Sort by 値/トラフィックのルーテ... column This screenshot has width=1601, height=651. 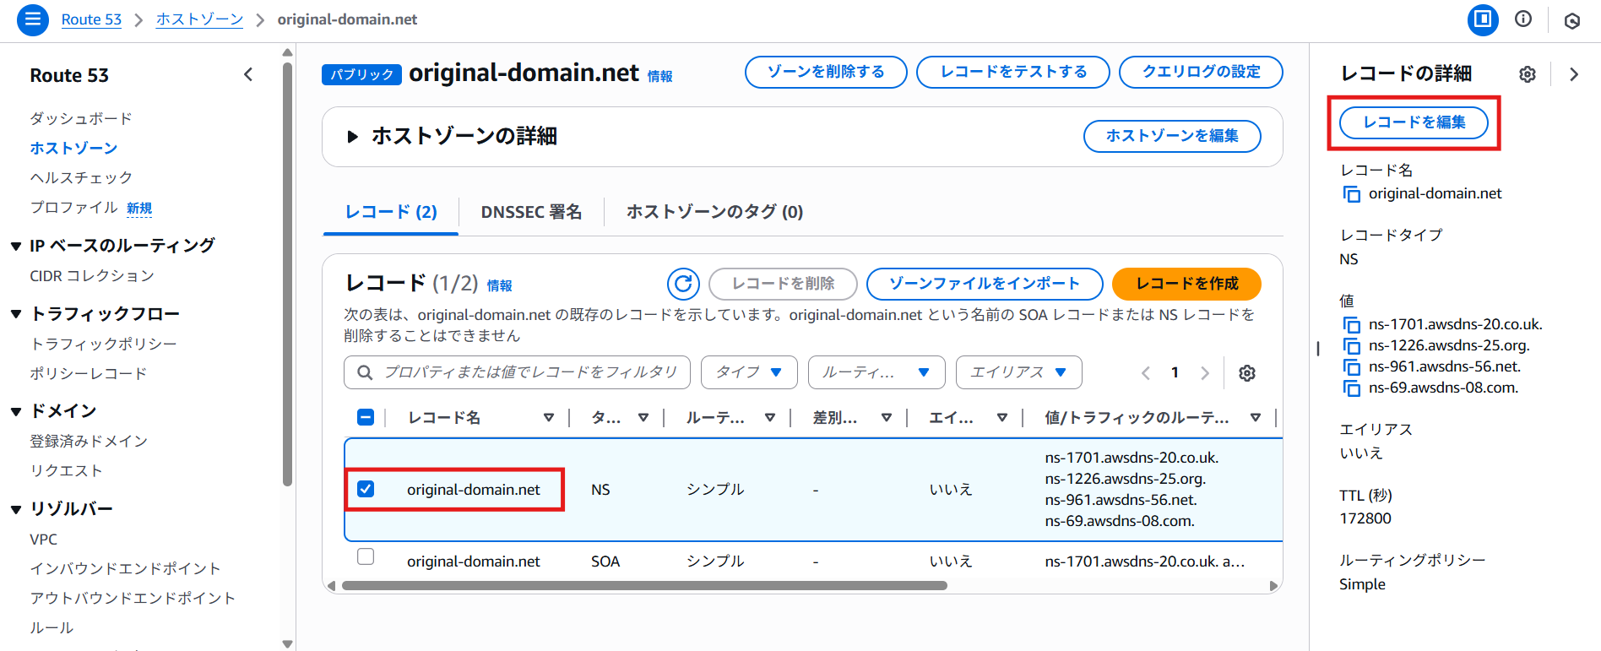(x=1256, y=417)
